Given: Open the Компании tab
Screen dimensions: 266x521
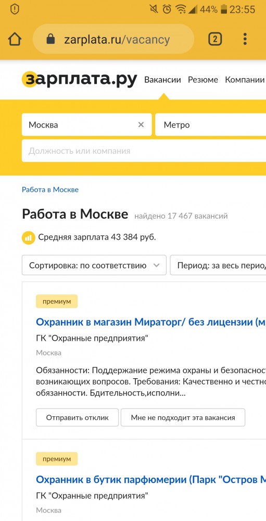Looking at the screenshot, I should coord(245,80).
